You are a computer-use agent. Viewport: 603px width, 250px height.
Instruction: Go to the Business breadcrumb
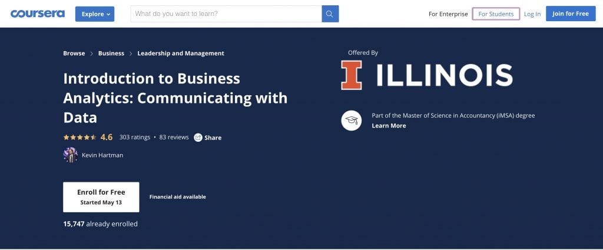(x=111, y=54)
